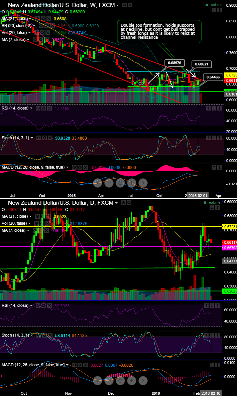Select the 0.64466 price label callout
Screen dimensions: 237x396
point(213,77)
